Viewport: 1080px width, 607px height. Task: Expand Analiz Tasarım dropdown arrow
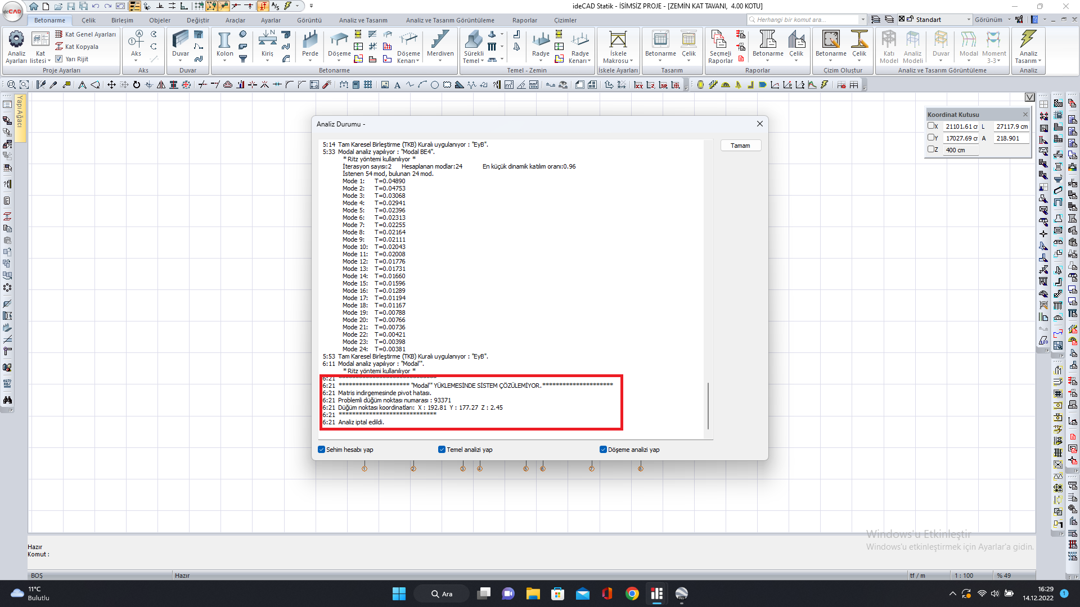coord(1039,61)
